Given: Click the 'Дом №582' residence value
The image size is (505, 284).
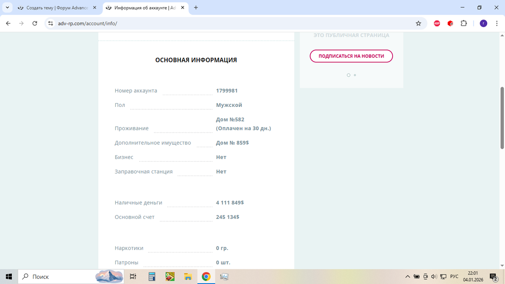Looking at the screenshot, I should click(x=230, y=120).
